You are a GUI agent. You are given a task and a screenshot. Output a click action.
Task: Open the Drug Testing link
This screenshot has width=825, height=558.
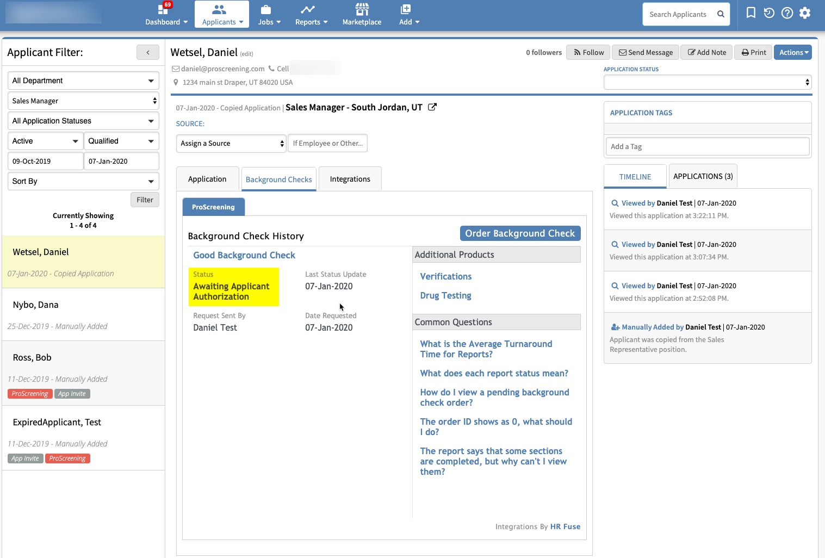click(445, 295)
